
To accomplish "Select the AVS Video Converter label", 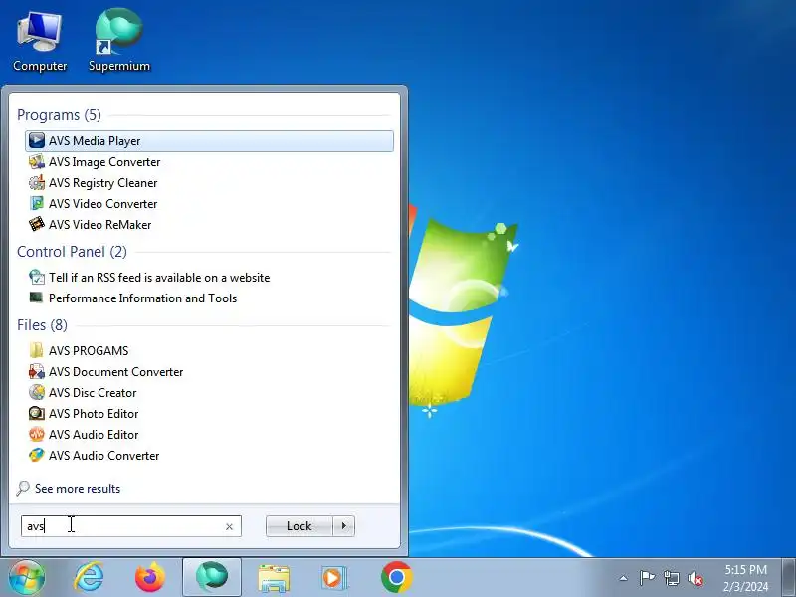I will click(x=103, y=204).
